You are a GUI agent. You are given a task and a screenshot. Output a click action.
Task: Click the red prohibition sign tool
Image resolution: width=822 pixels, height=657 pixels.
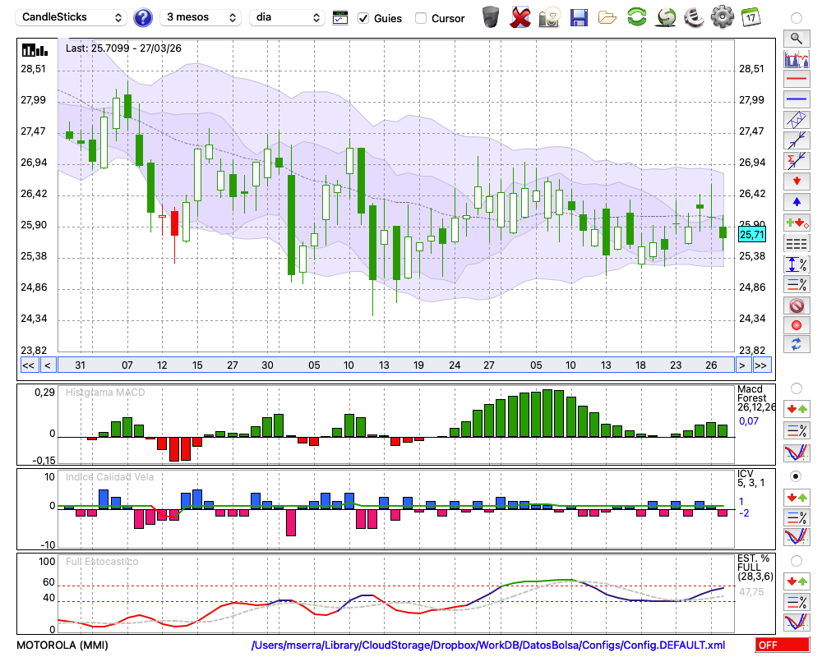[796, 306]
